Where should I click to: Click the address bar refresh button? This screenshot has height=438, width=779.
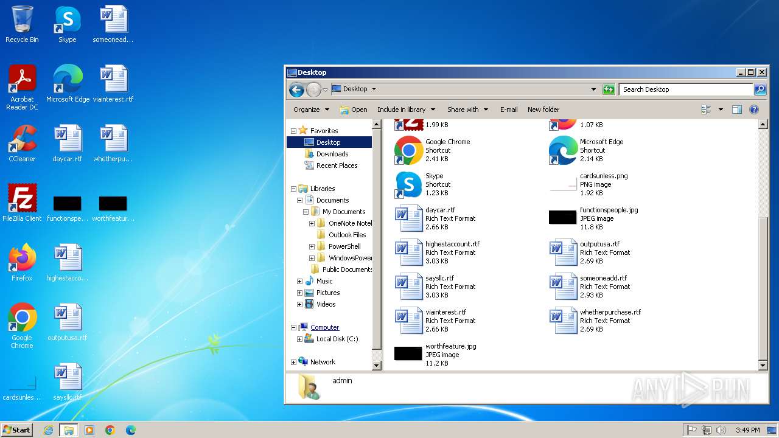(x=609, y=89)
